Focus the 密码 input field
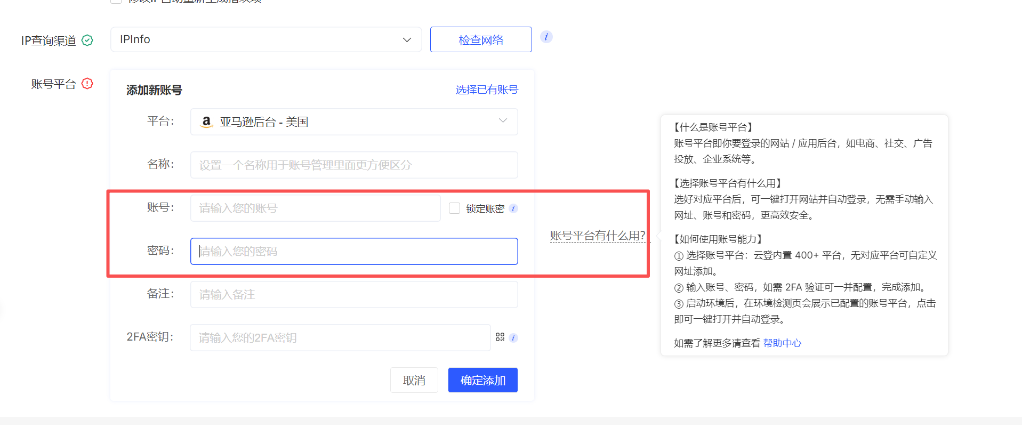The image size is (1022, 436). [x=354, y=252]
